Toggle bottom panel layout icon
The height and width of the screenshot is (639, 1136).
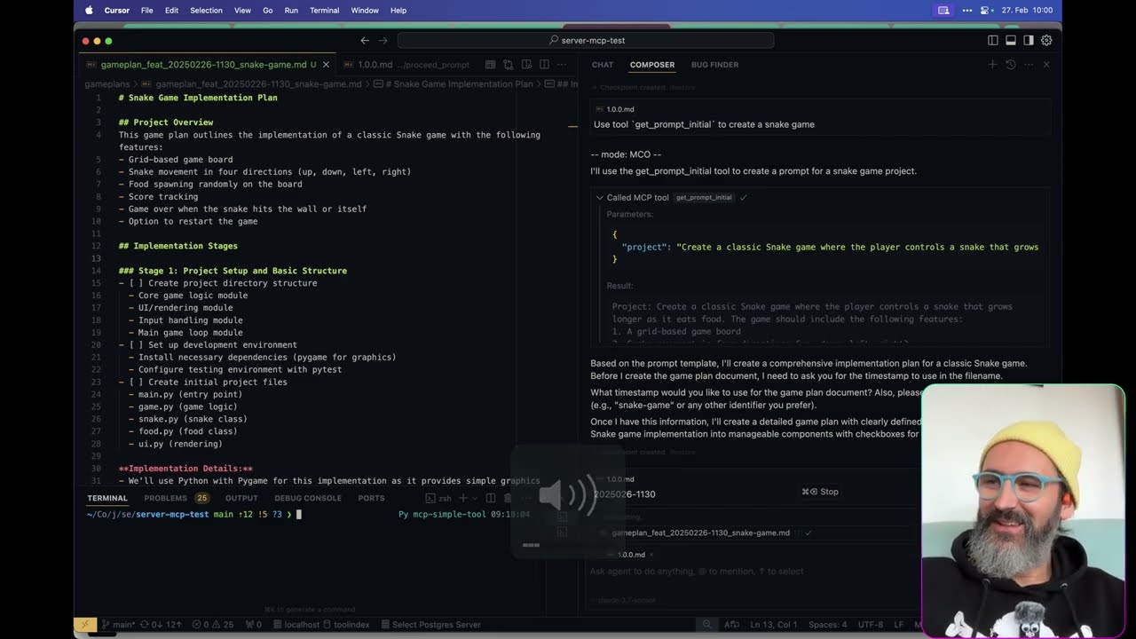point(1011,41)
